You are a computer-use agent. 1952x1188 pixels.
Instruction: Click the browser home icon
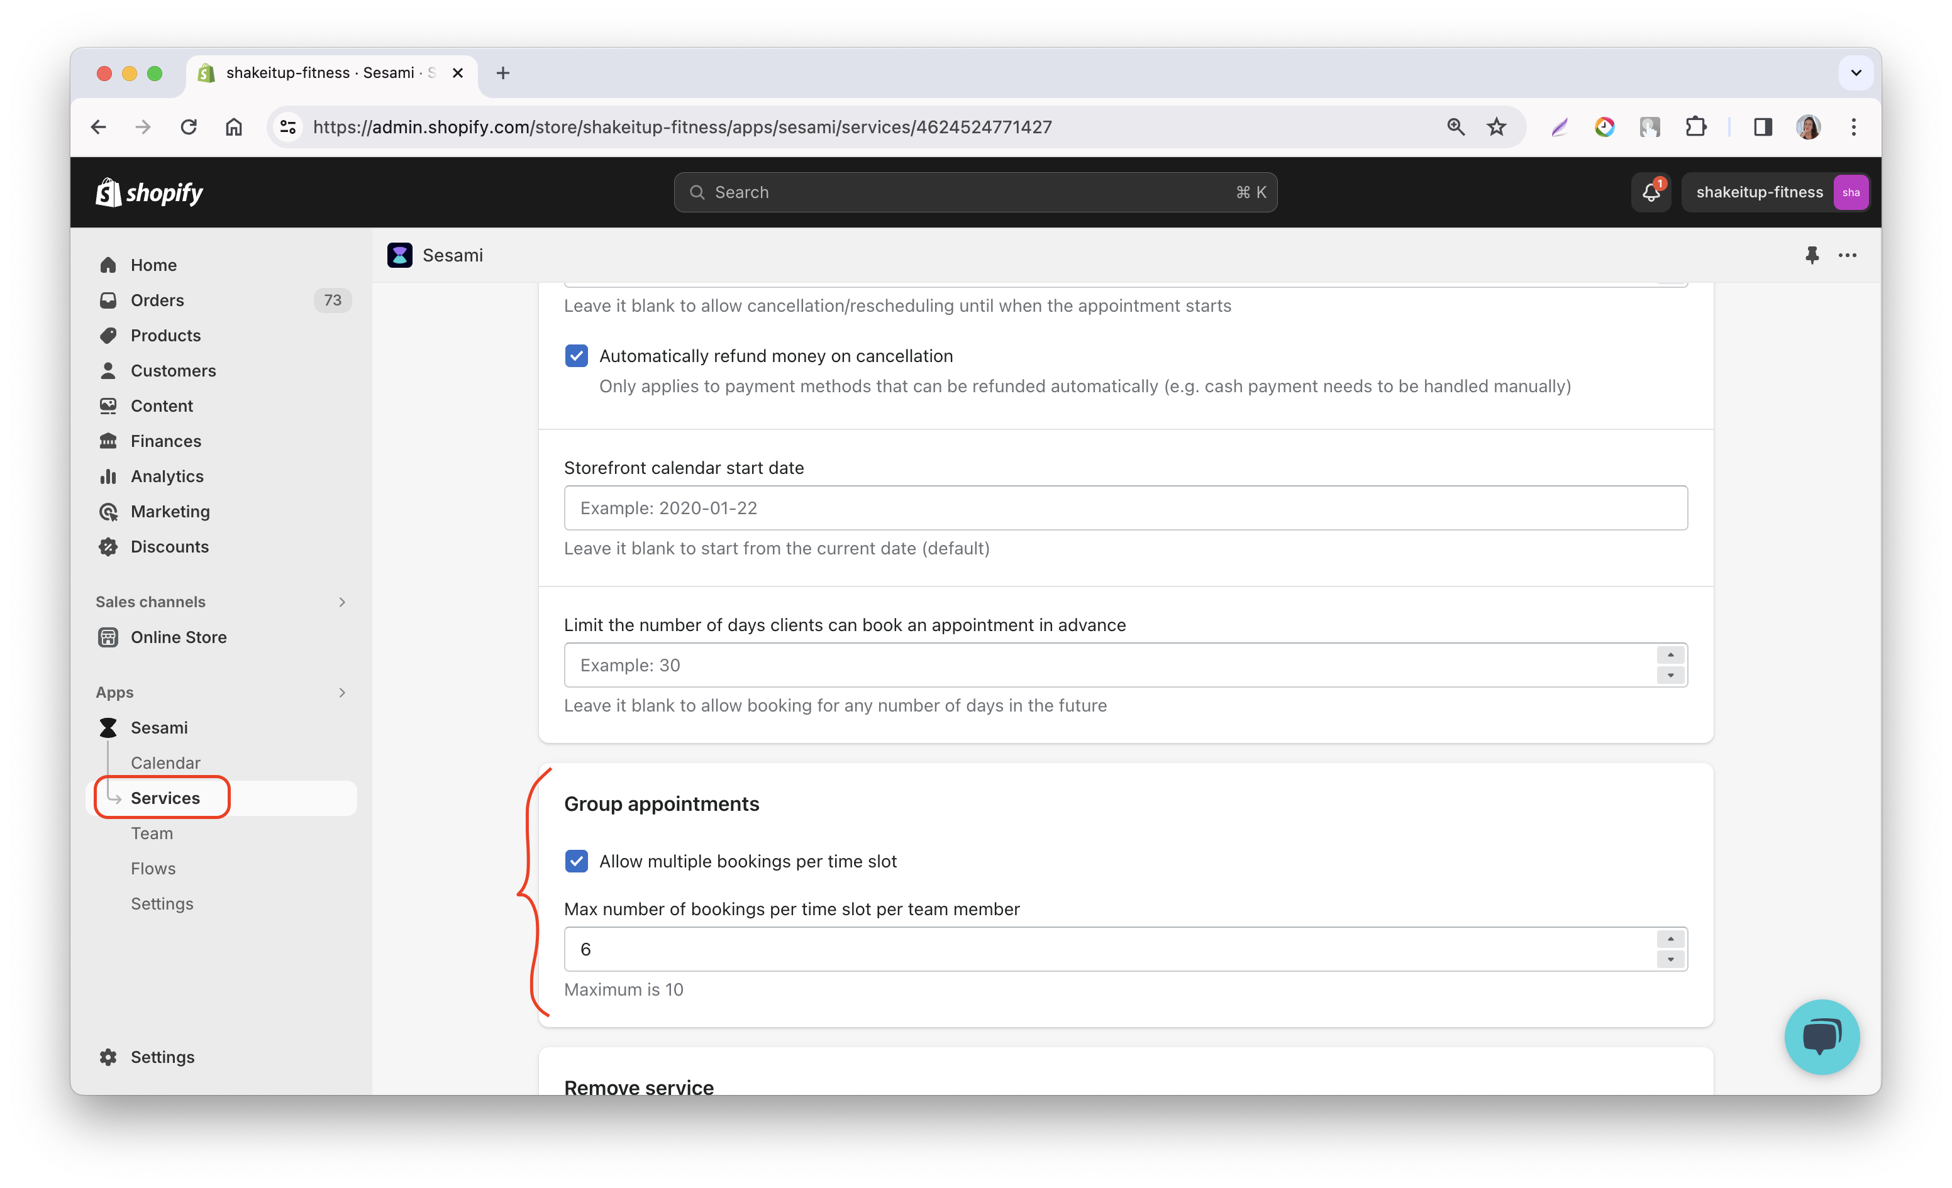click(x=233, y=127)
